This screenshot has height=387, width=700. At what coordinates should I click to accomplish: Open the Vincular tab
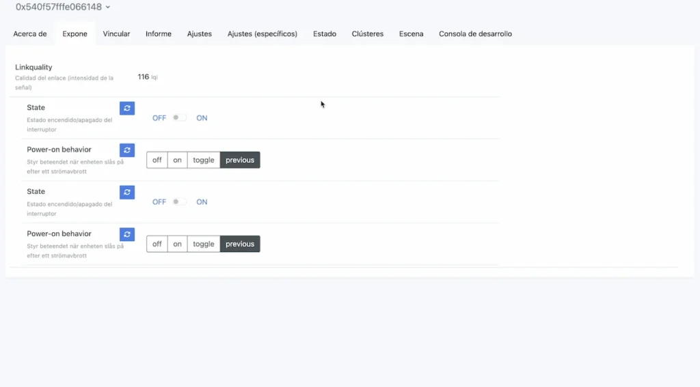click(x=116, y=34)
